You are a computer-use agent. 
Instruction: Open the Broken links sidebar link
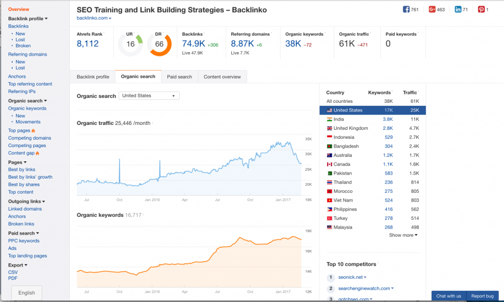(21, 224)
